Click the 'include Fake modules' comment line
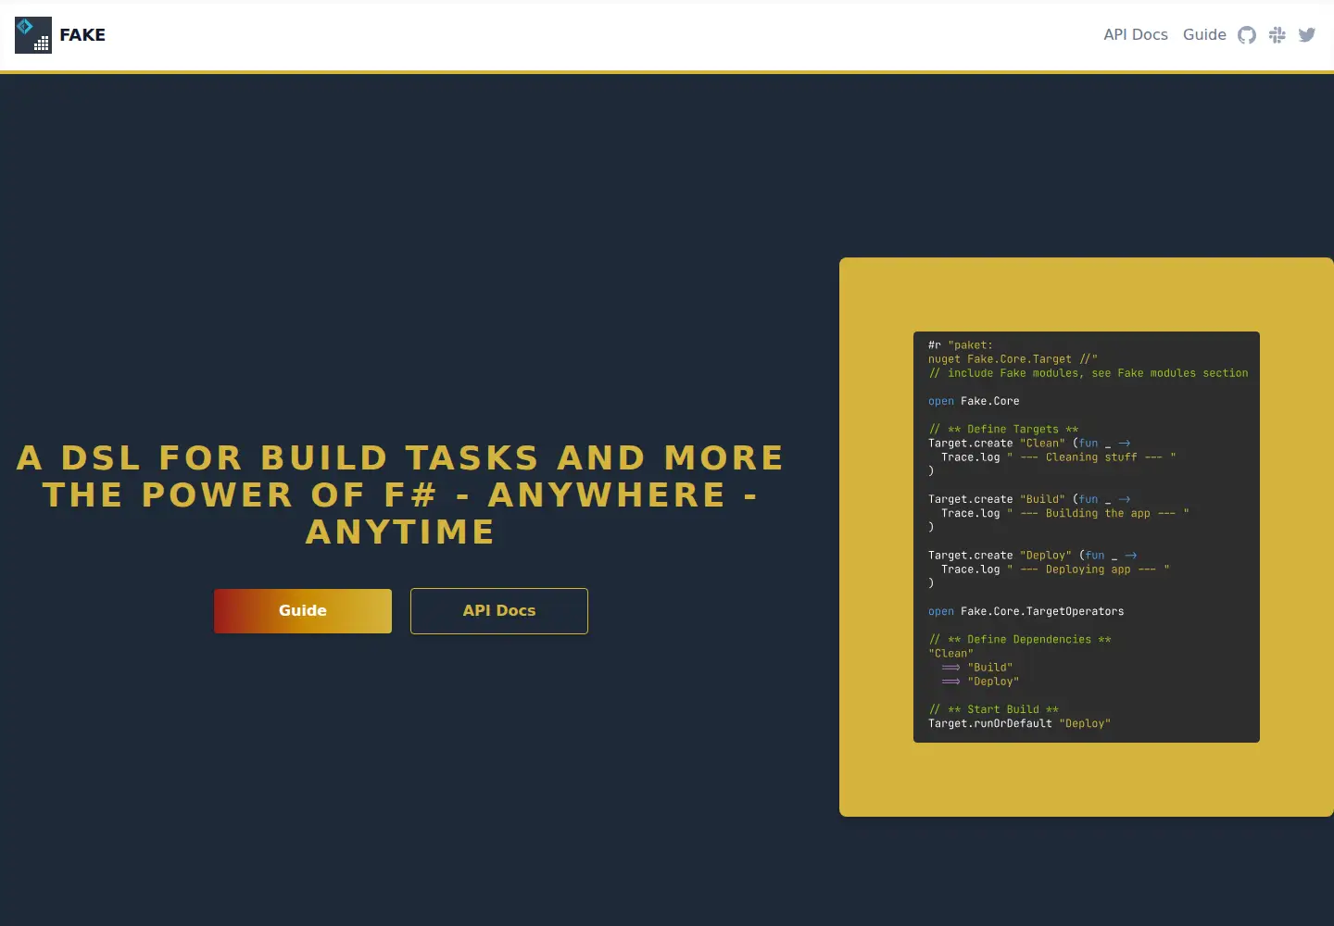 (1089, 373)
